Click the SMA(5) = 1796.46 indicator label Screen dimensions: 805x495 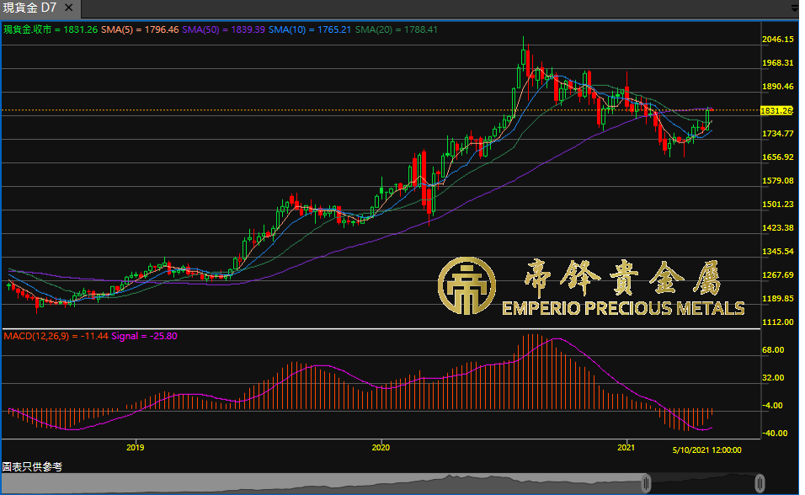(140, 29)
